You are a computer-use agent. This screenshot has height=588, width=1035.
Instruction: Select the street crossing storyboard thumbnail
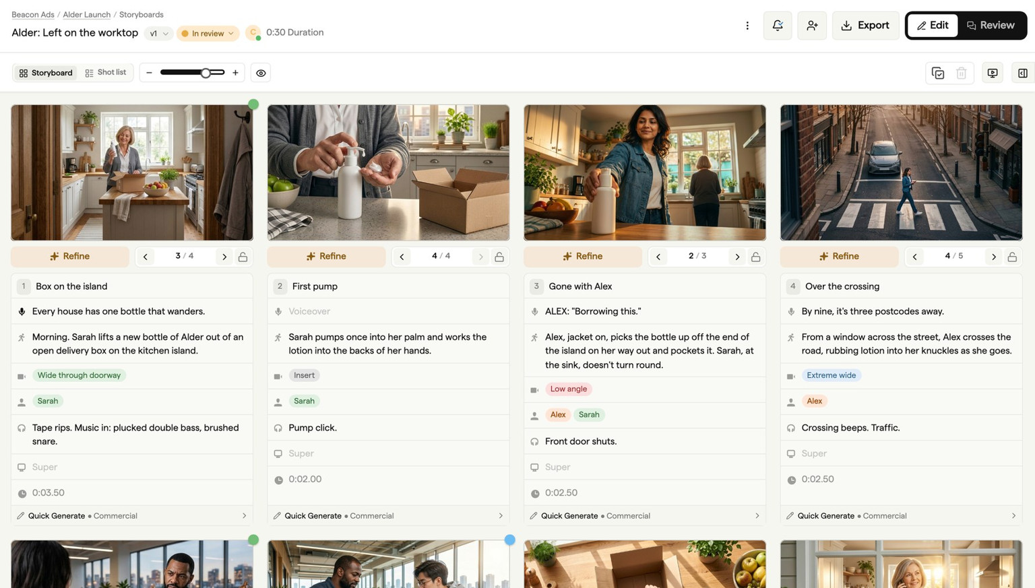tap(901, 172)
